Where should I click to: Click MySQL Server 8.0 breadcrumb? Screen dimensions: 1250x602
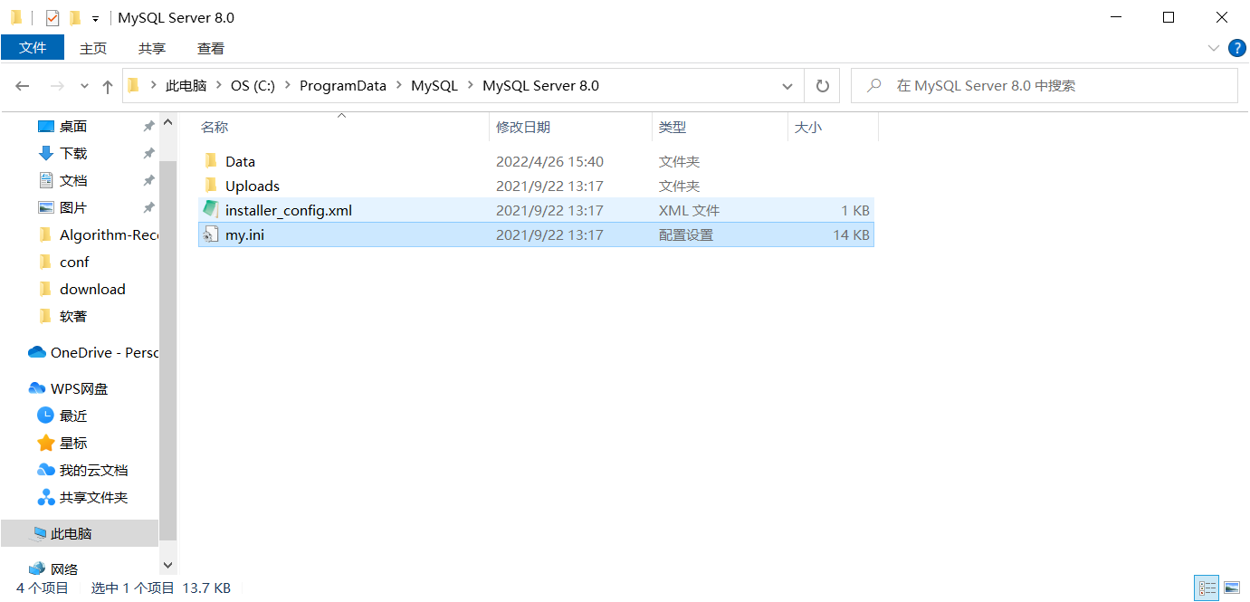(x=540, y=86)
